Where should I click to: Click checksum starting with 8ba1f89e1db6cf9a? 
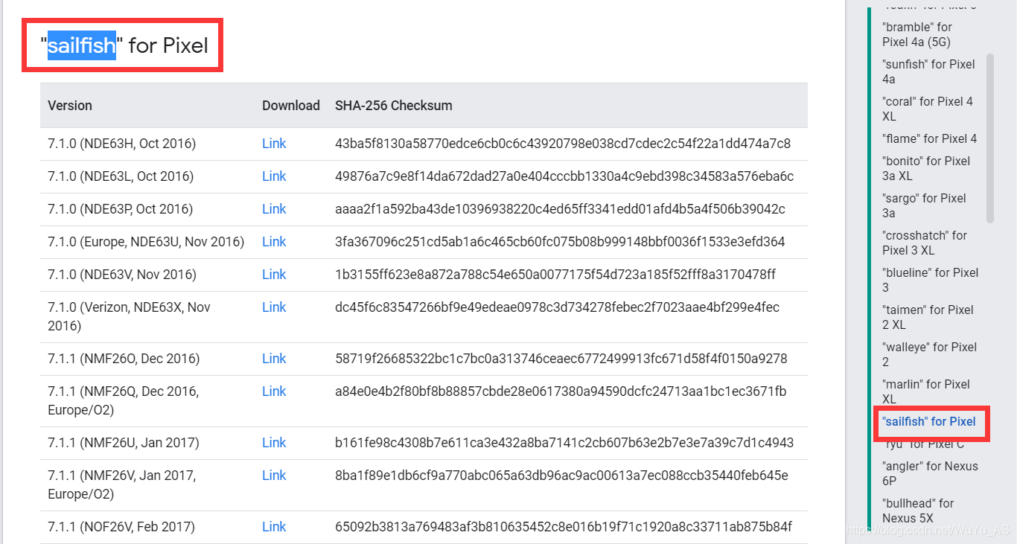tap(561, 476)
